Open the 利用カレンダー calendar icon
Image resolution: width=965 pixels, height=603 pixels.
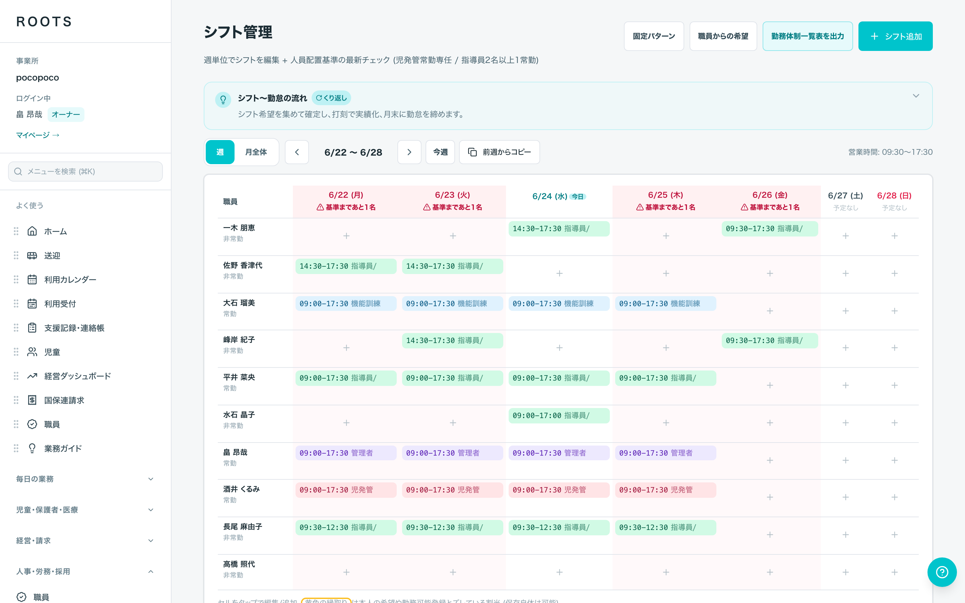tap(32, 280)
